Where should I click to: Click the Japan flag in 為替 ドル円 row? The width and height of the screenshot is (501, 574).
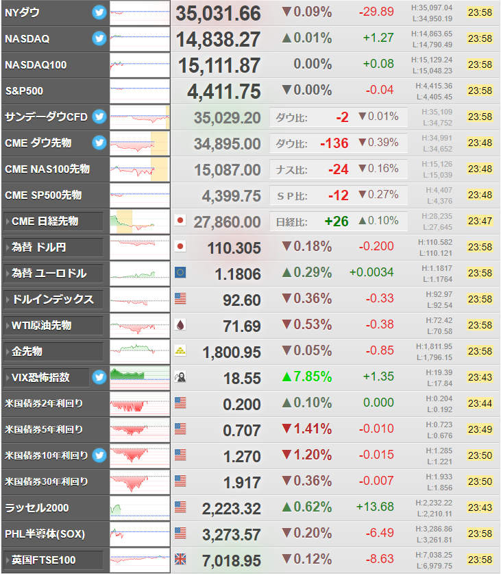pos(180,247)
